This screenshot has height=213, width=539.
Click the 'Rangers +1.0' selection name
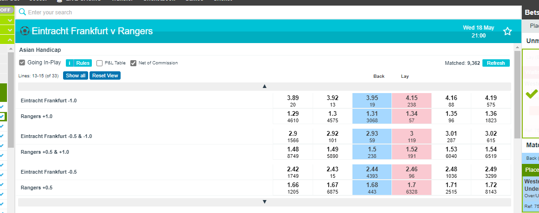(37, 116)
